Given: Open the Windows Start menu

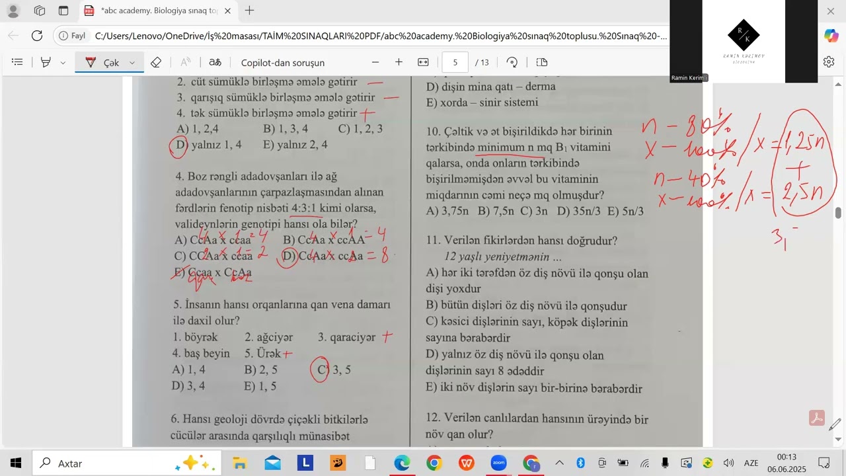Looking at the screenshot, I should point(16,463).
